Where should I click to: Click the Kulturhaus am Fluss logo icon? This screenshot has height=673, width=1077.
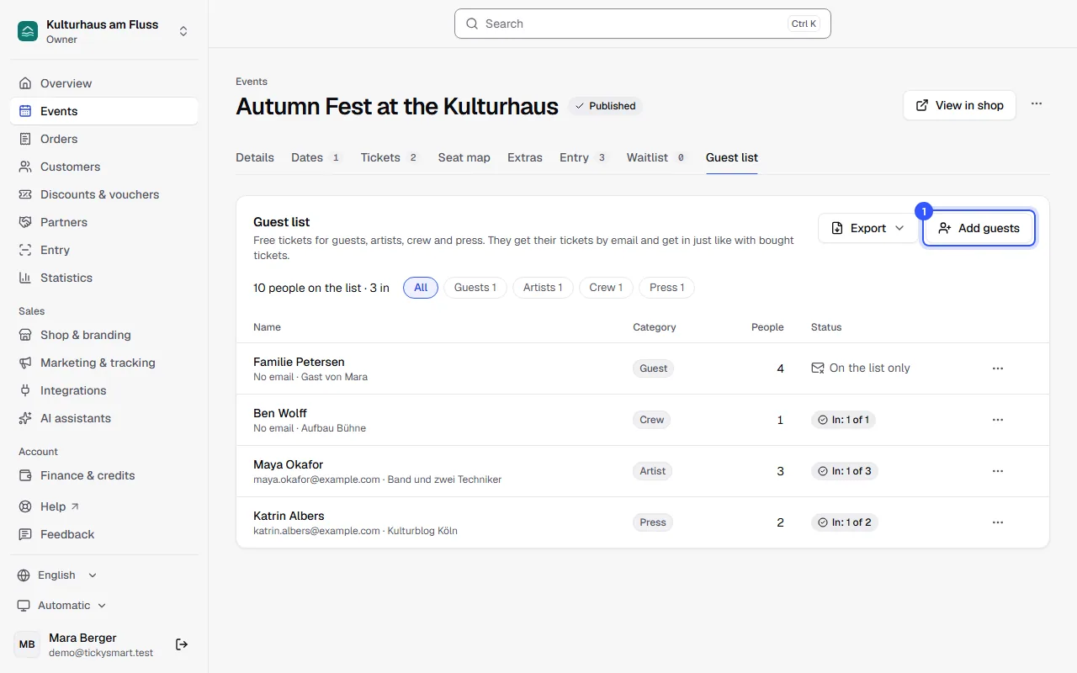tap(28, 32)
